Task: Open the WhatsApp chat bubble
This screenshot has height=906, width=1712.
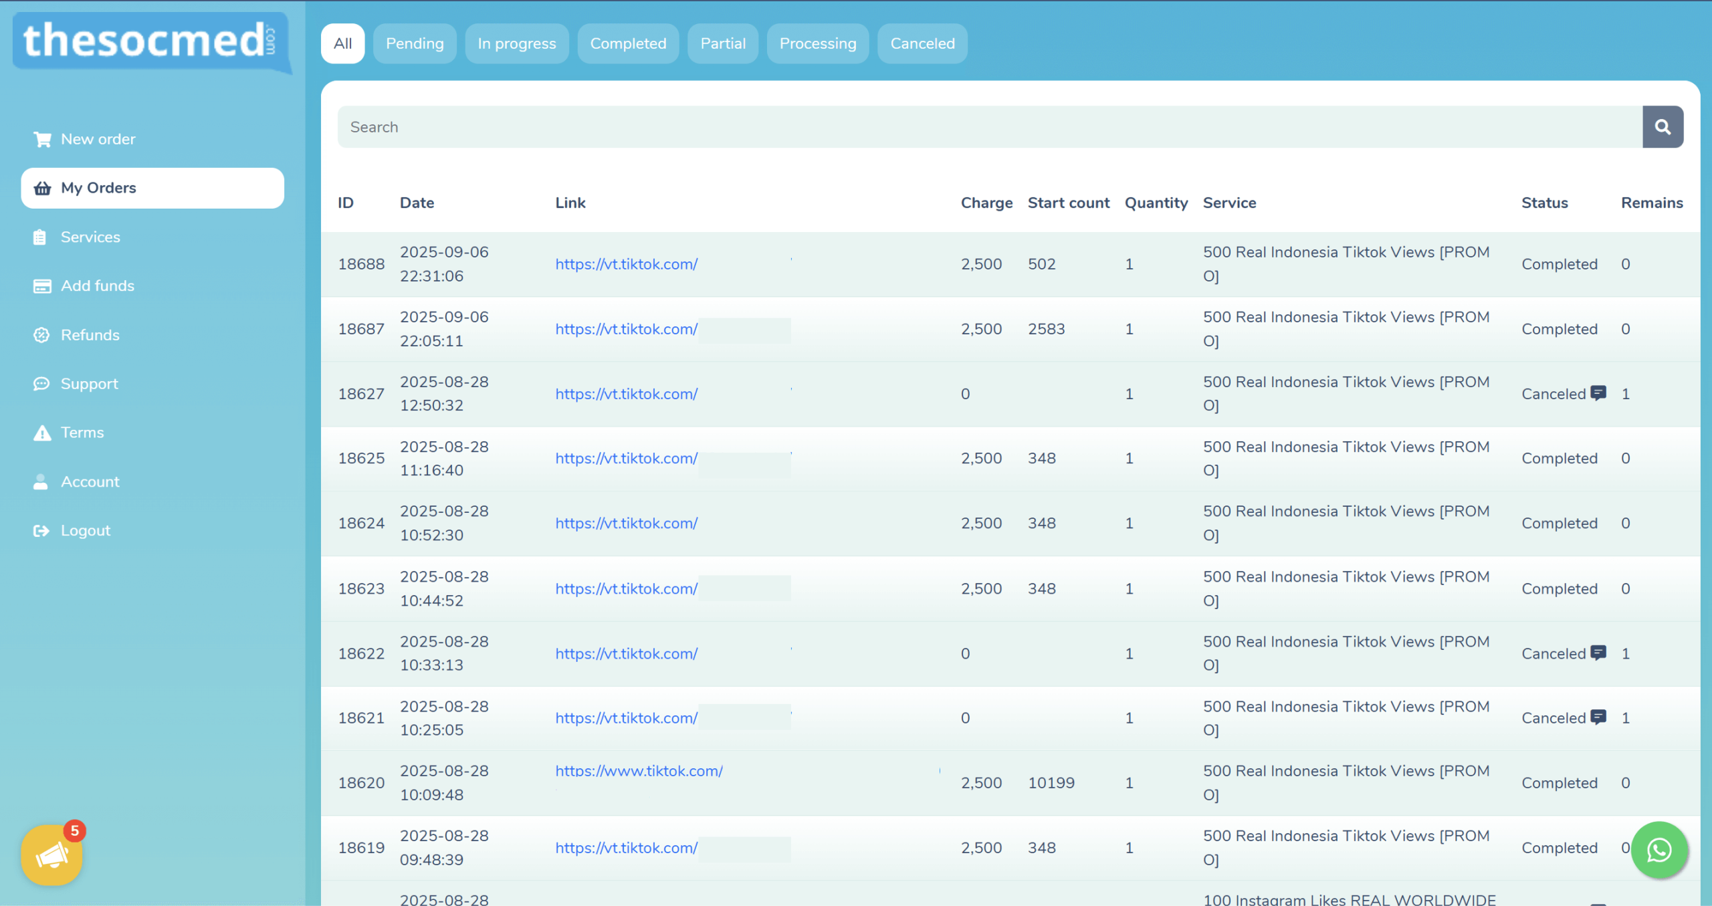Action: [1659, 850]
